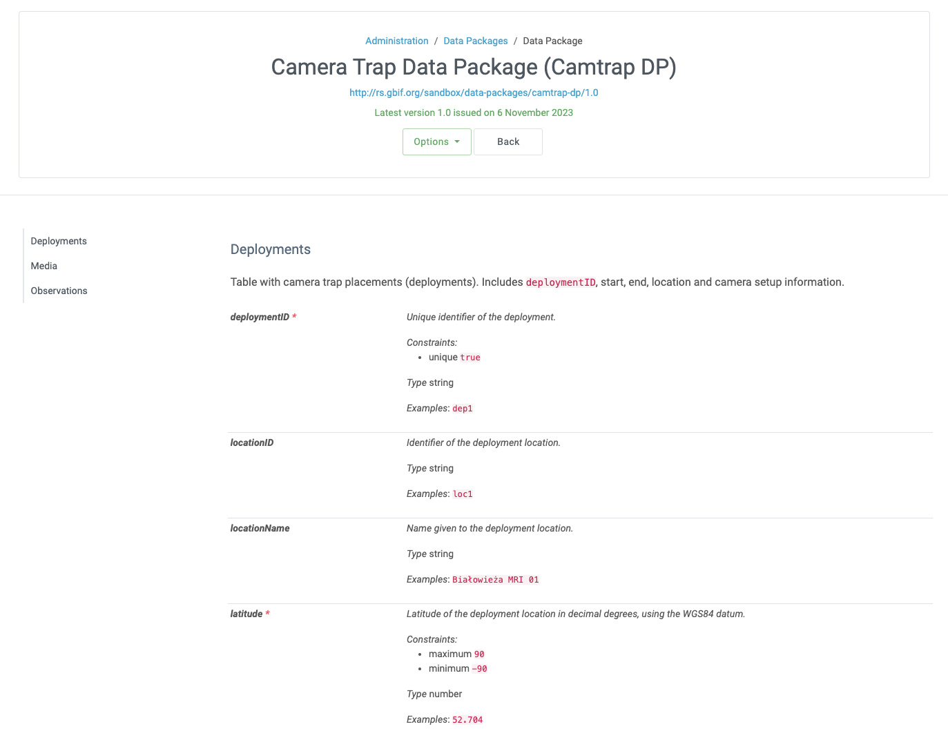
Task: Click the deploymentID code snippet in the description
Action: (561, 282)
